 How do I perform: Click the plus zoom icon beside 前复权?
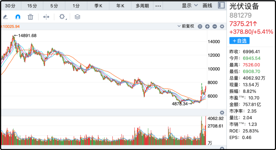pyautogui.click(x=207, y=26)
